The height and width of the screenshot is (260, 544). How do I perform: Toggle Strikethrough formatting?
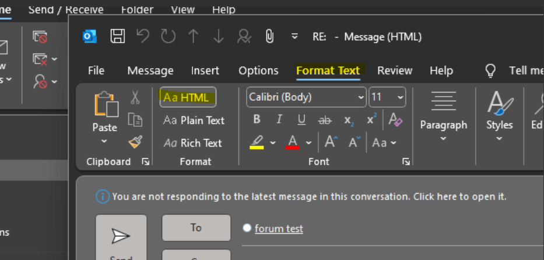tap(325, 120)
